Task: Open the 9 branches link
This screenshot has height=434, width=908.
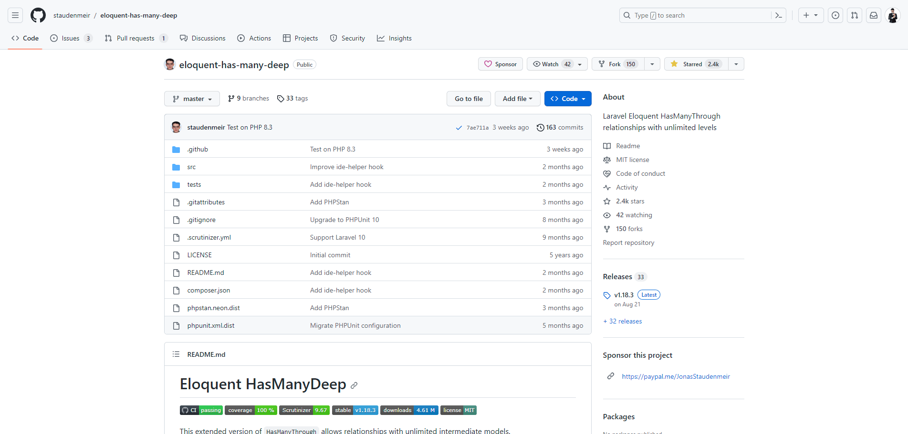Action: pos(249,98)
